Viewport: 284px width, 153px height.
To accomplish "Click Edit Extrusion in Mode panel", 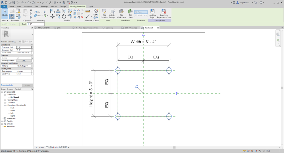I will click(104, 14).
